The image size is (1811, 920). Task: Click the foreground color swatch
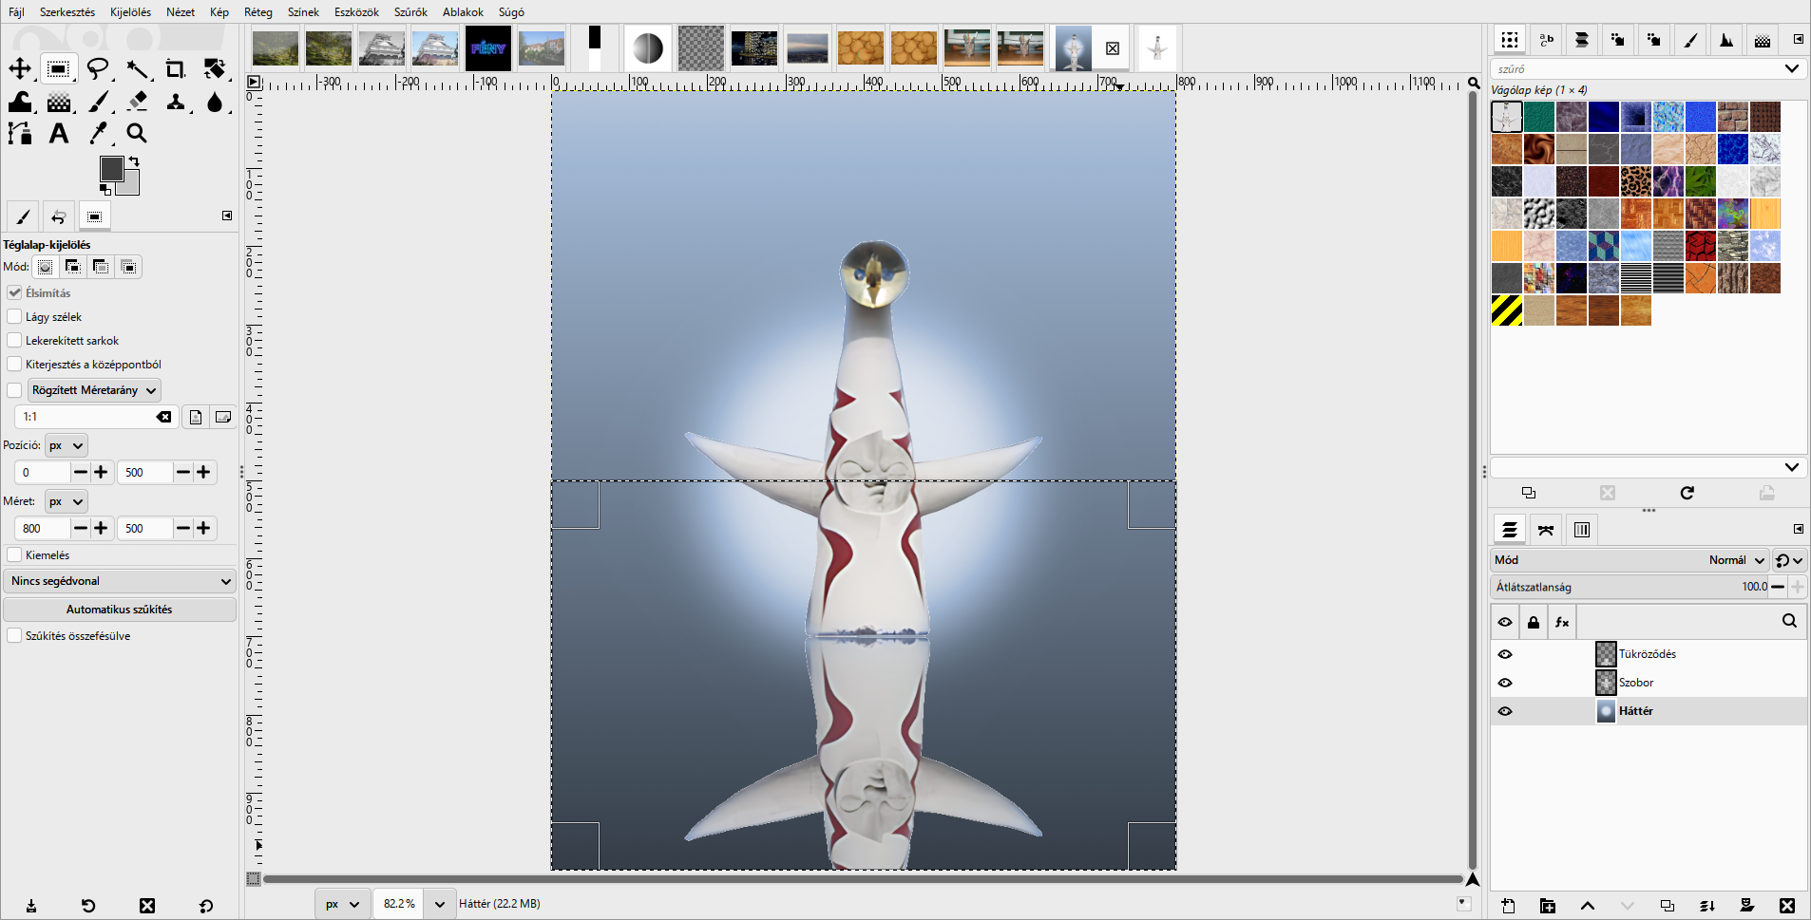click(111, 168)
